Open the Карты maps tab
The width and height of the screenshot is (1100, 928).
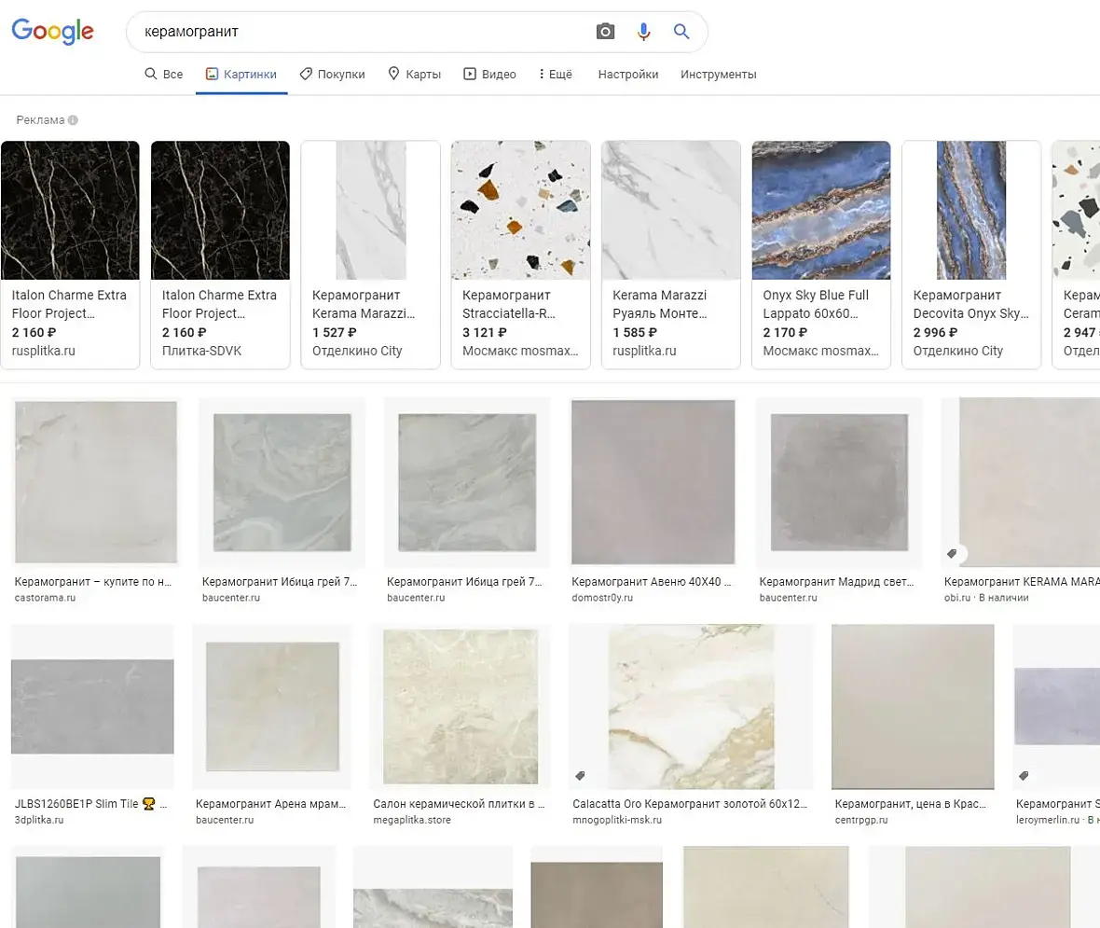click(x=414, y=74)
